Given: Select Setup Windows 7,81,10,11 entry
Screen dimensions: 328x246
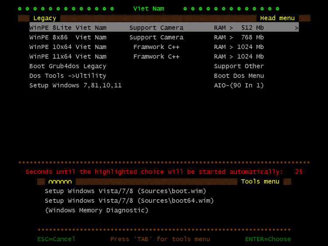Looking at the screenshot, I should 75,85.
